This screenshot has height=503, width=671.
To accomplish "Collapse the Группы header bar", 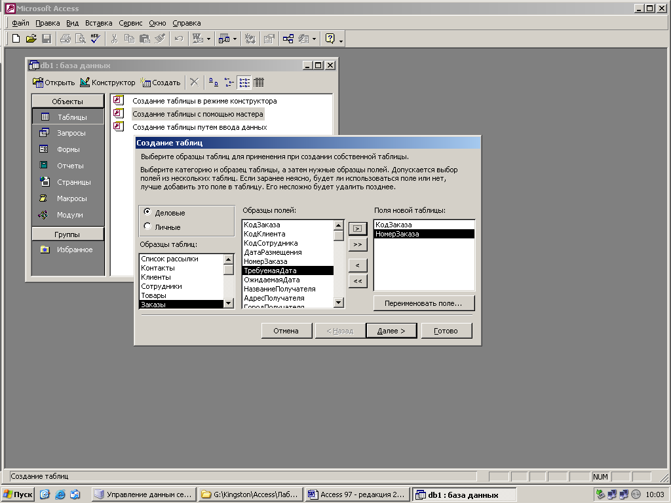I will click(67, 234).
